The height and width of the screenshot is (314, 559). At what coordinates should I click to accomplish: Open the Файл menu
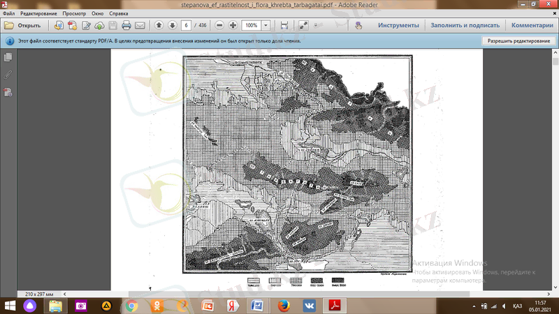pyautogui.click(x=8, y=13)
